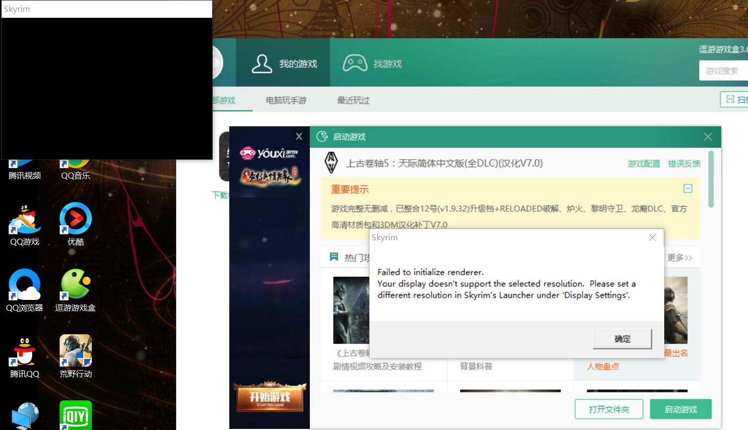Image resolution: width=748 pixels, height=430 pixels.
Task: Open 游戏配置 link
Action: 644,163
